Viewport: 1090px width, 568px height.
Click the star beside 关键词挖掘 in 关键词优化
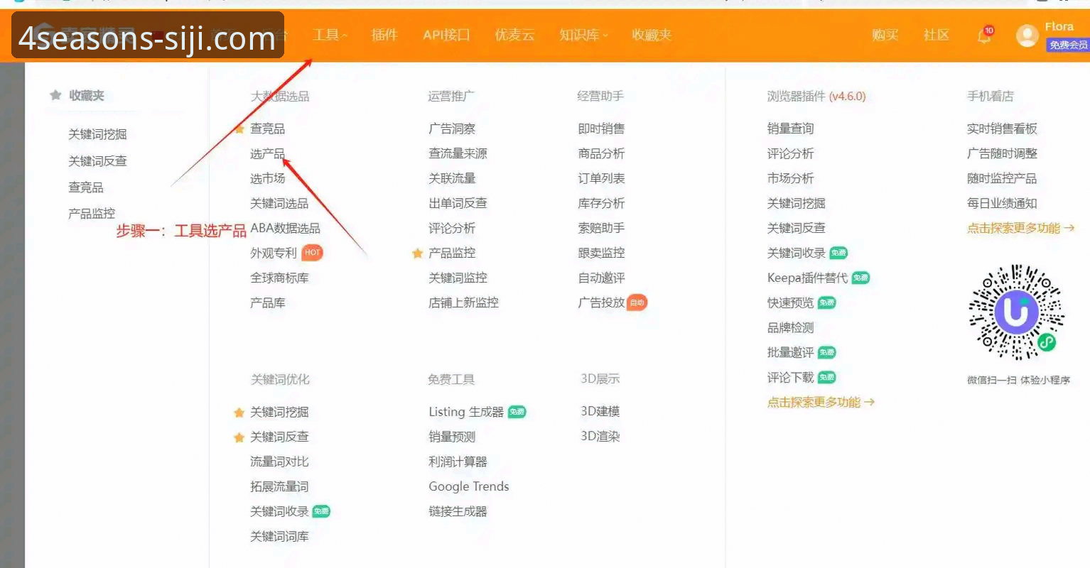(239, 412)
